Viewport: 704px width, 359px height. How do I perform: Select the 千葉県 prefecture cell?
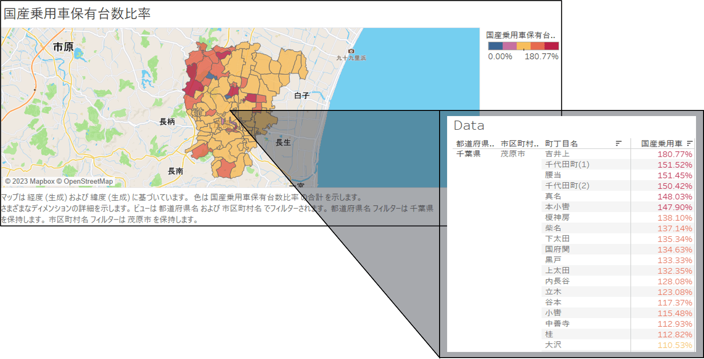click(x=468, y=154)
